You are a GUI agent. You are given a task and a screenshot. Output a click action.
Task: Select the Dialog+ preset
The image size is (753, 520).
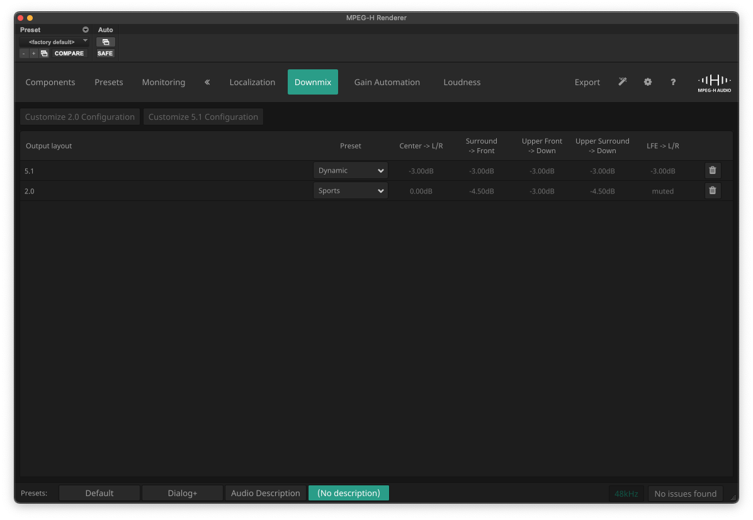[x=183, y=493]
